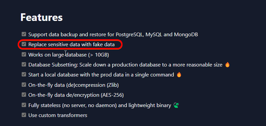
Task: Toggle the Replace sensitive data checkbox
Action: 24,44
